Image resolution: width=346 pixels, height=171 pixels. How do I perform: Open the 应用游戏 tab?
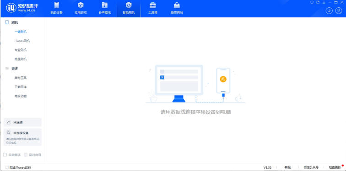[81, 8]
